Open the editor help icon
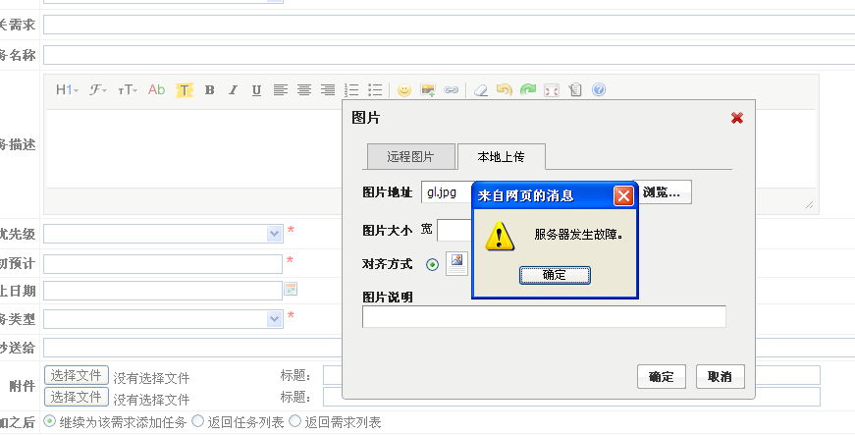Viewport: 855px width, 435px height. pos(599,90)
